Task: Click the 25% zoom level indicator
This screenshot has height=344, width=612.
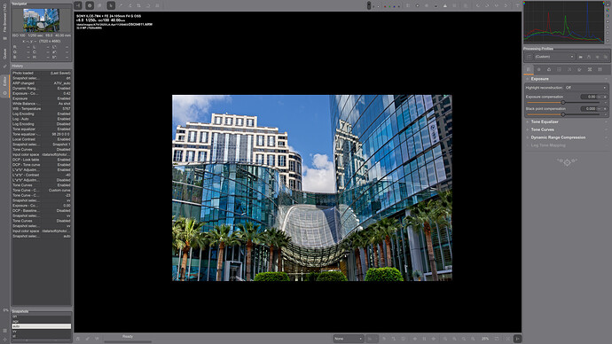Action: pos(485,339)
